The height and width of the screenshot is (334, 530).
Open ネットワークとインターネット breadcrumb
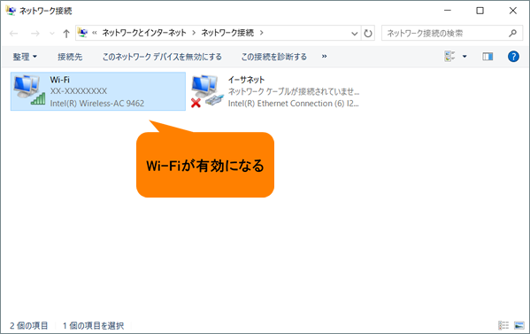click(144, 33)
